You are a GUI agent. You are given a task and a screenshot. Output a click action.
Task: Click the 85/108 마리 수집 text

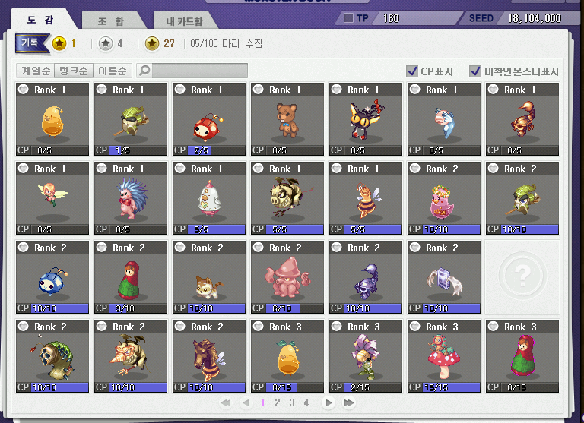226,43
